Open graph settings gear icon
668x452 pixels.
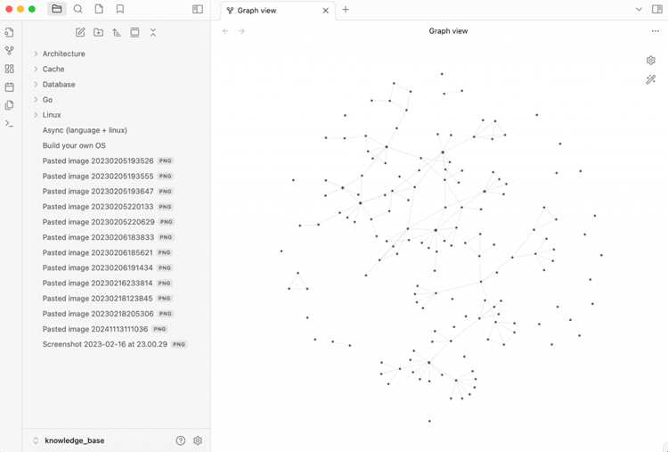click(650, 60)
